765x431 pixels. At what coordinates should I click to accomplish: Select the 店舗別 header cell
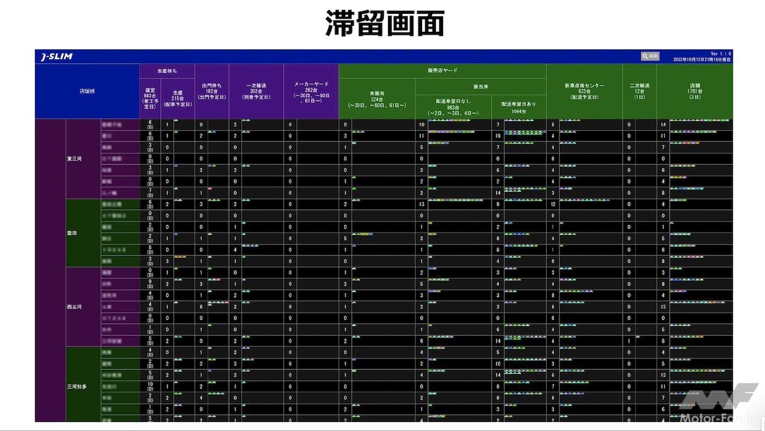87,92
